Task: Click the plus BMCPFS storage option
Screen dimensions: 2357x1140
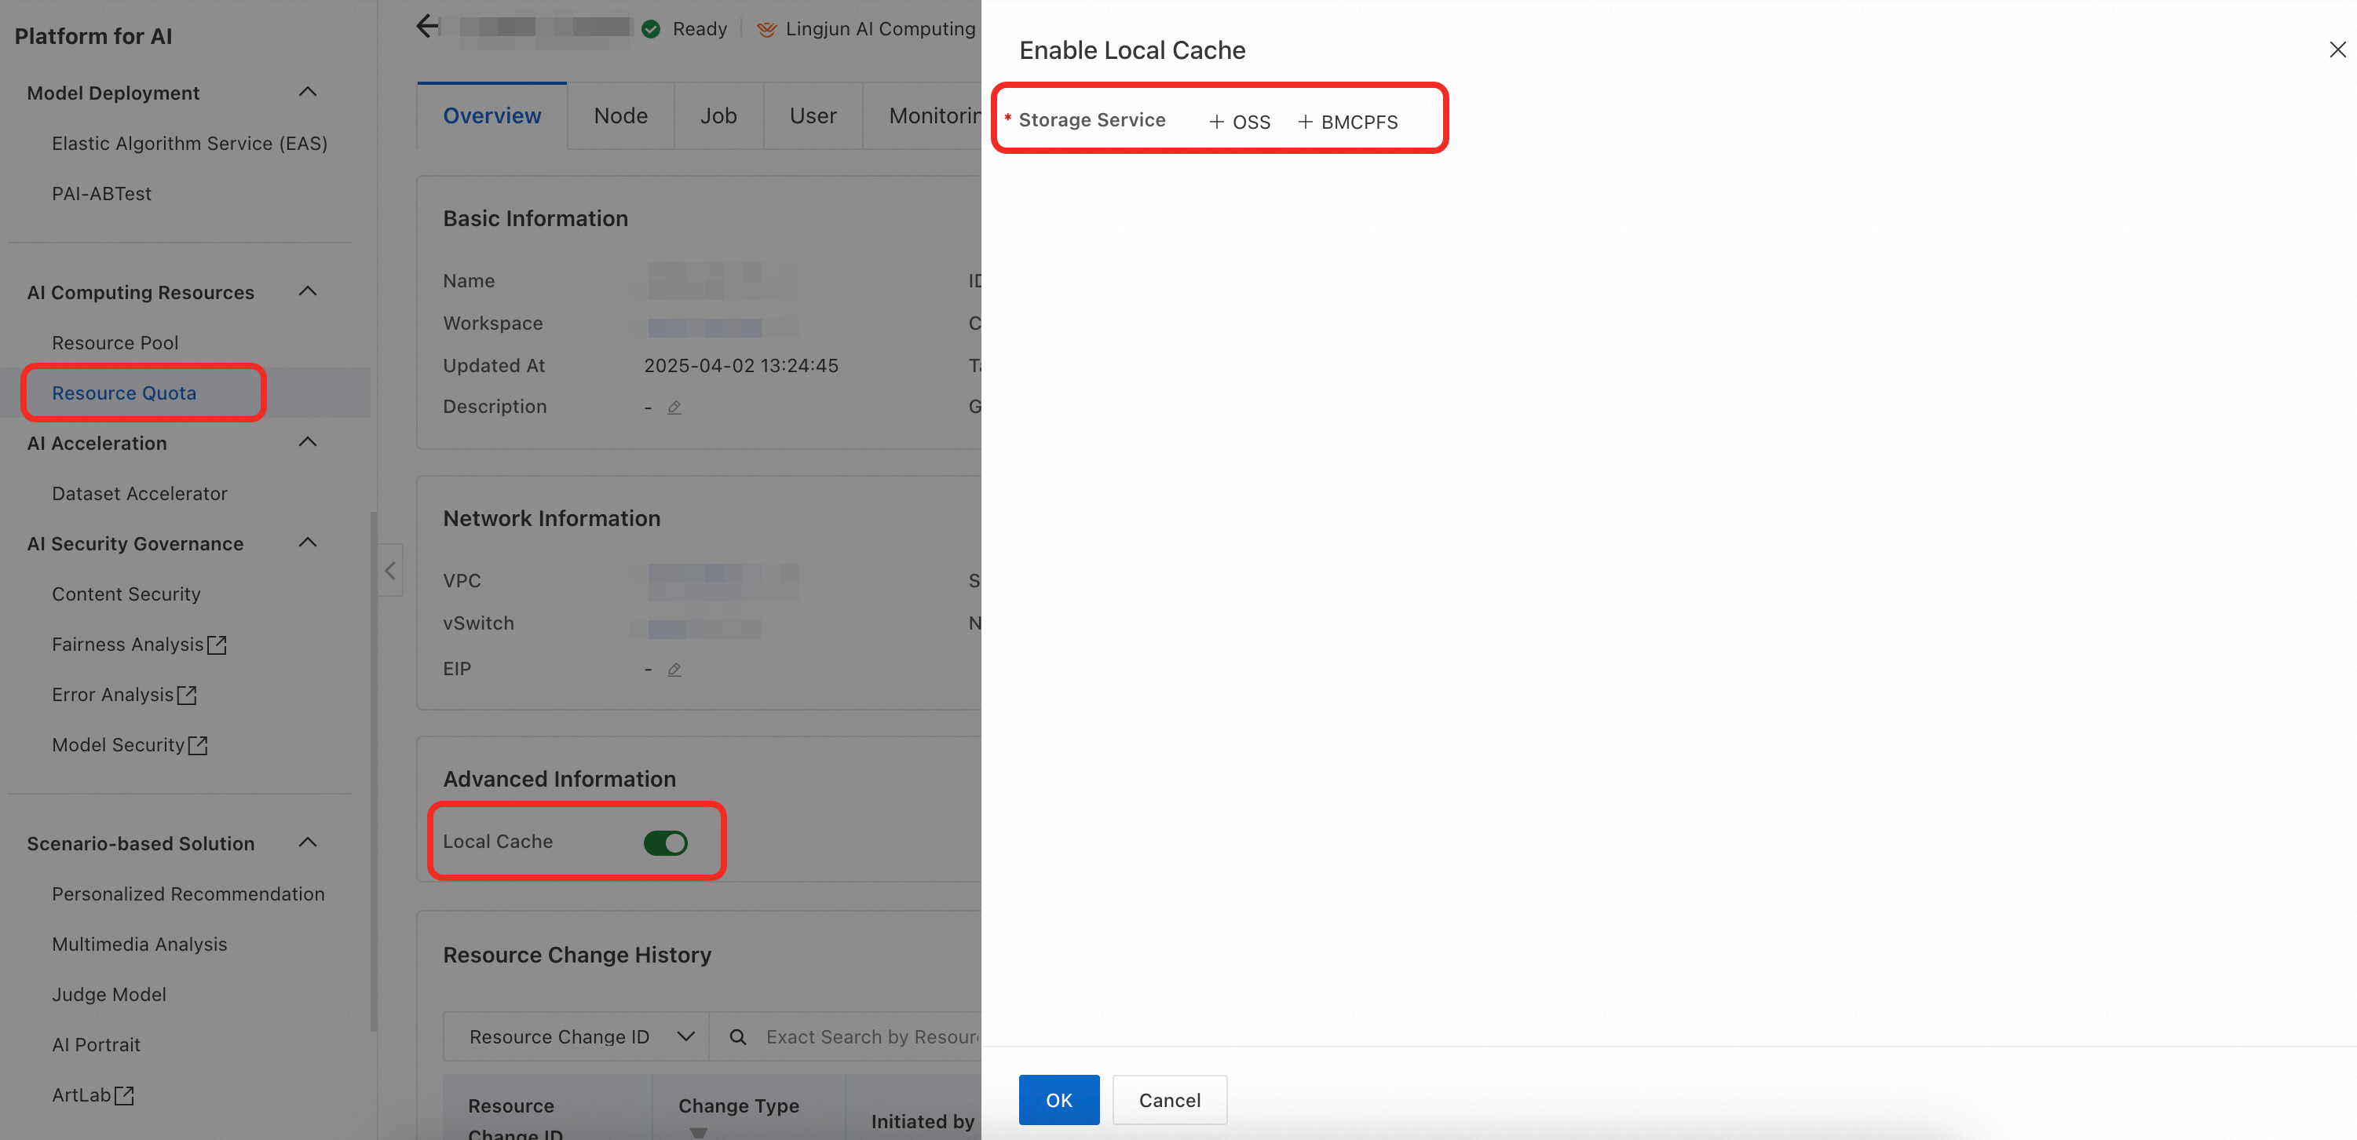Action: point(1348,122)
